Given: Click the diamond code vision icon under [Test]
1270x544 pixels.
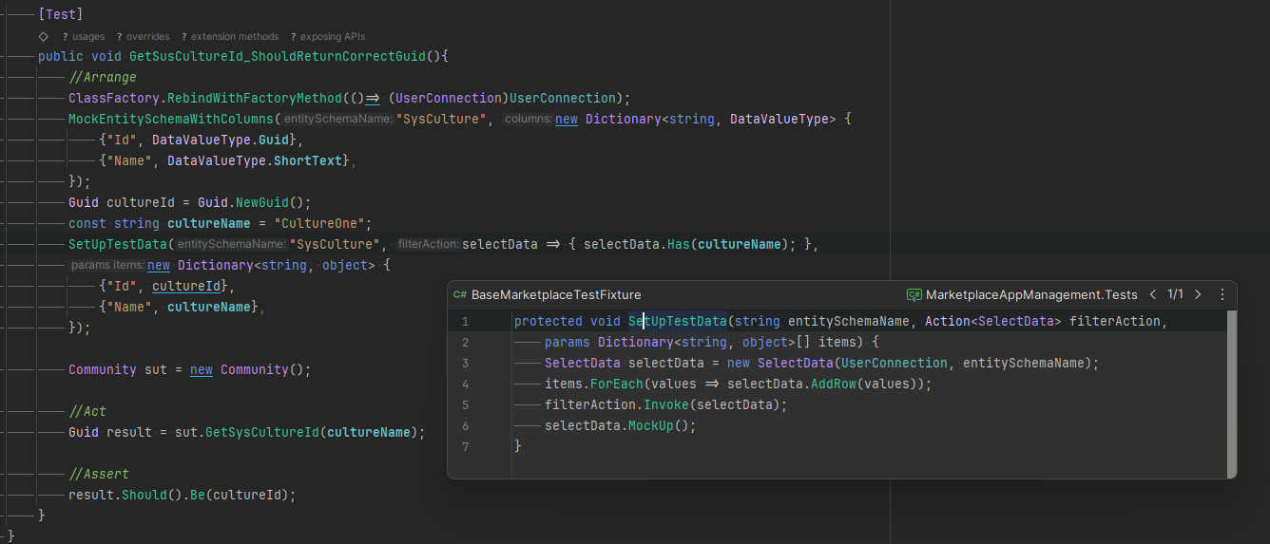Looking at the screenshot, I should [x=44, y=36].
